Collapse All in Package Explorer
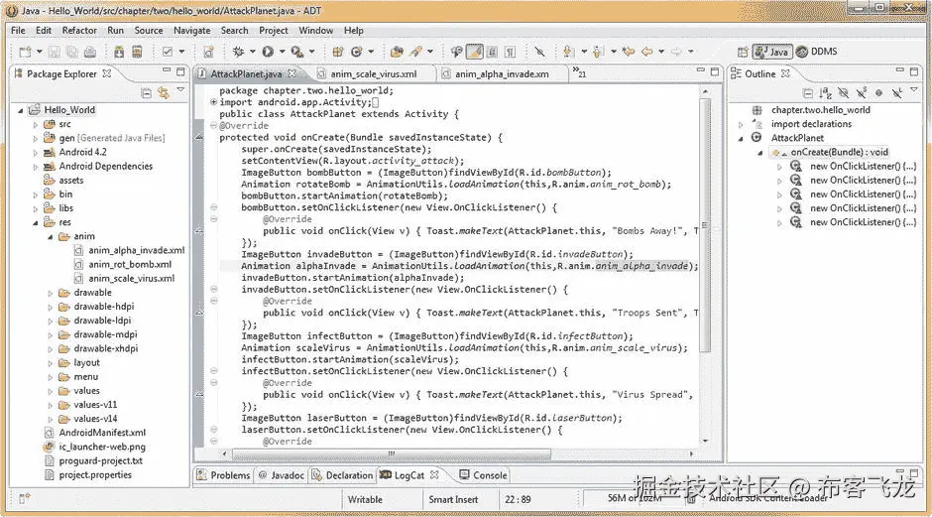The width and height of the screenshot is (932, 517). point(146,93)
